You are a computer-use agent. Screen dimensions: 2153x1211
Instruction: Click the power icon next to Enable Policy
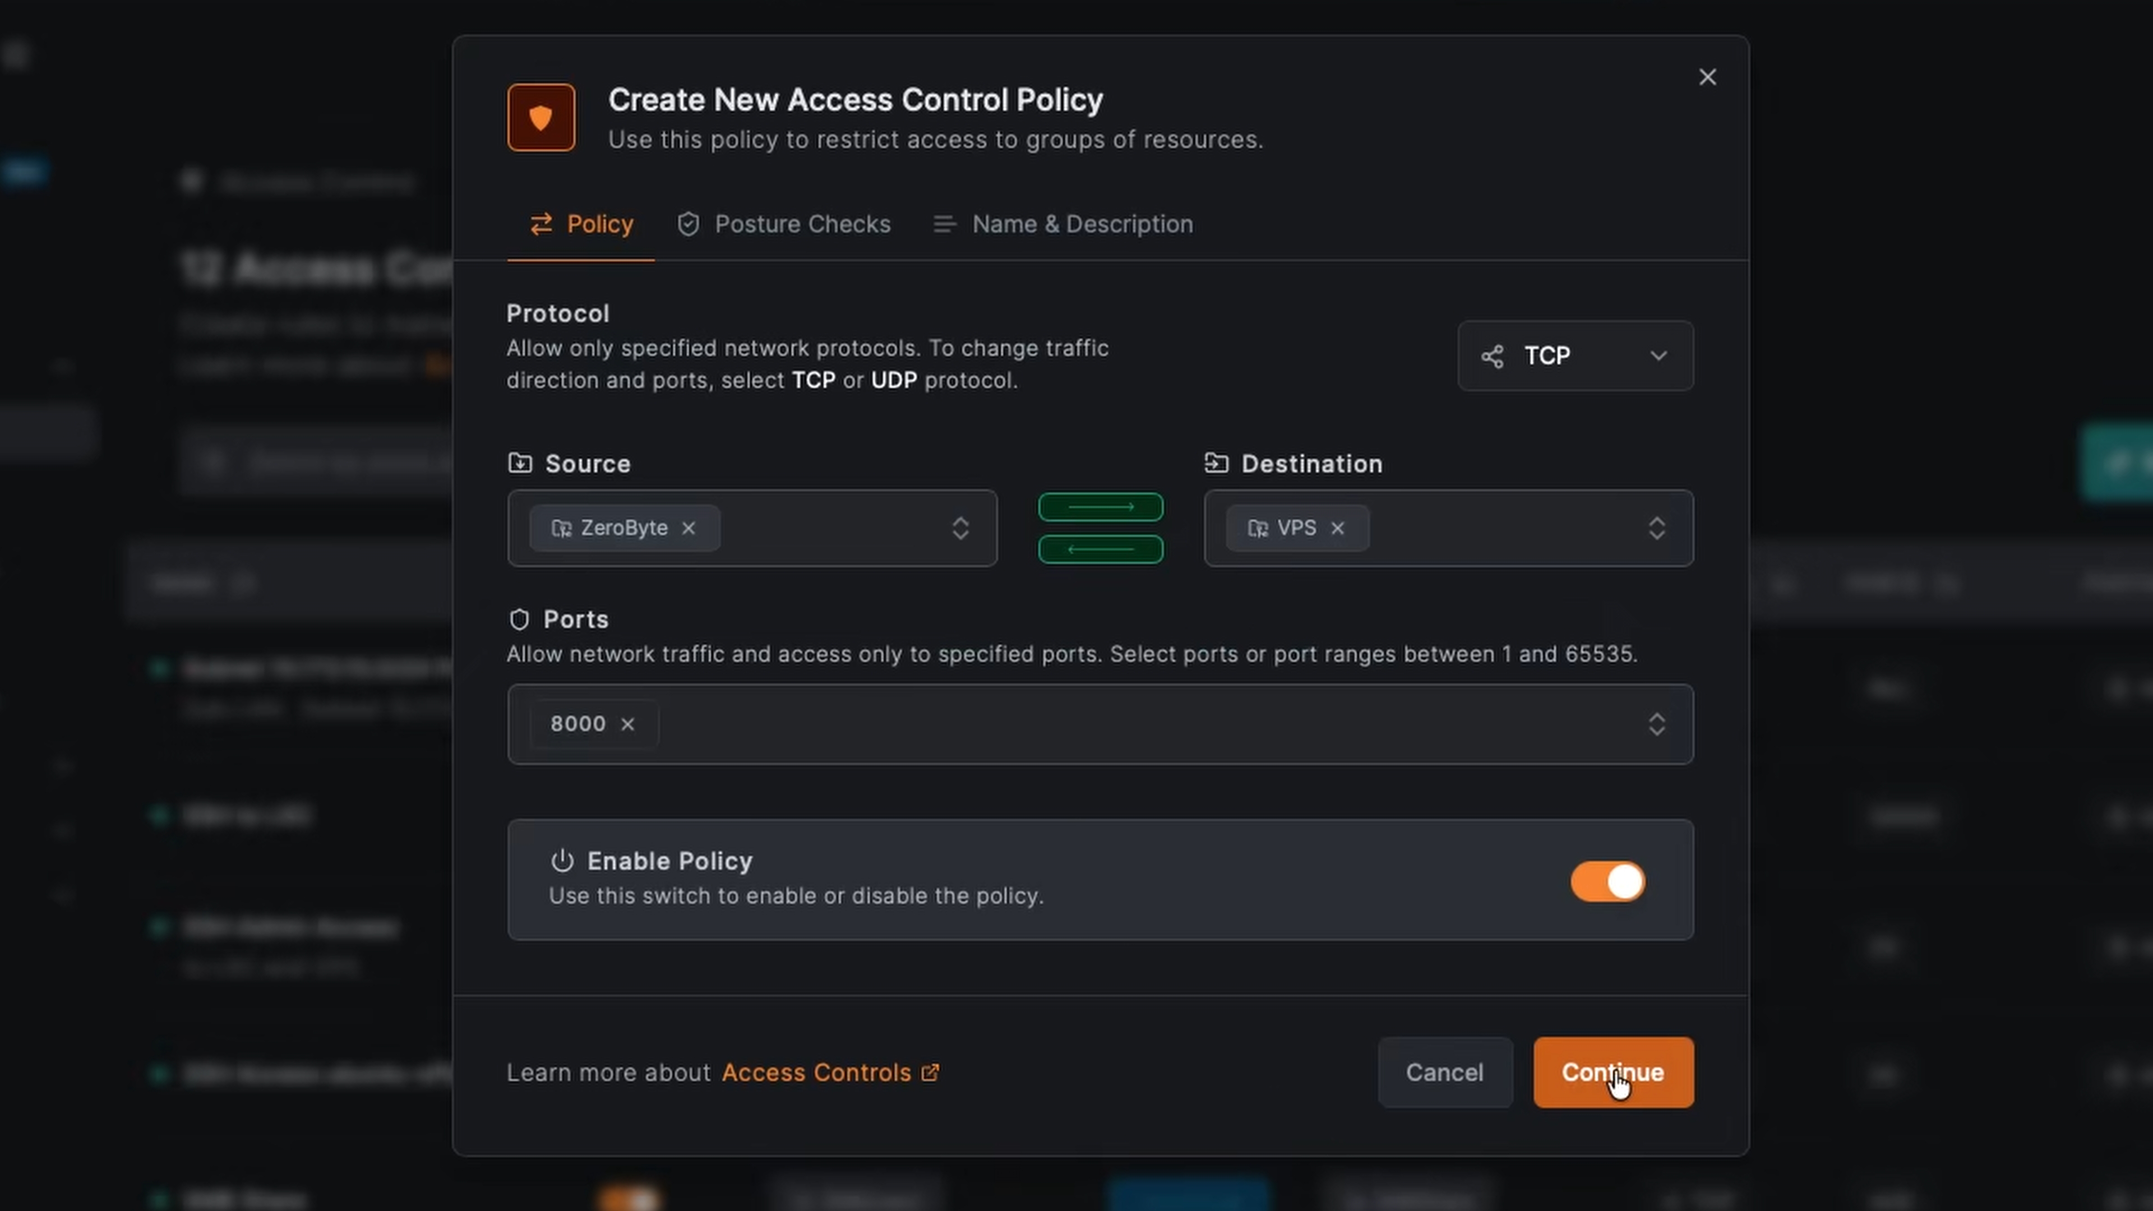[x=562, y=861]
